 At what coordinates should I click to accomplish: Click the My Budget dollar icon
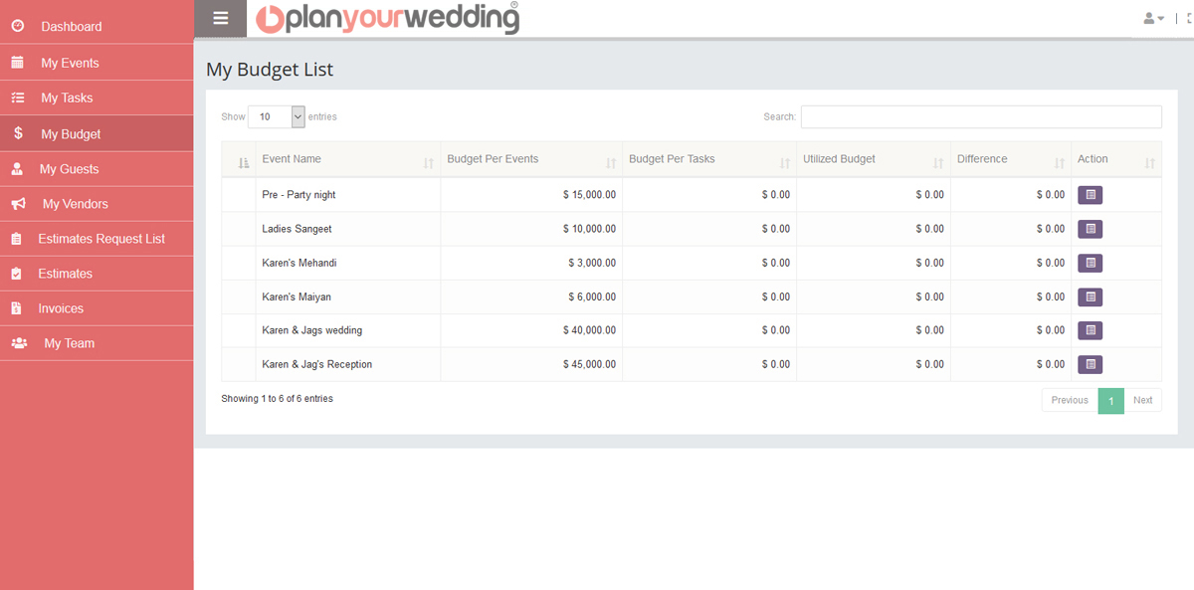click(x=19, y=133)
